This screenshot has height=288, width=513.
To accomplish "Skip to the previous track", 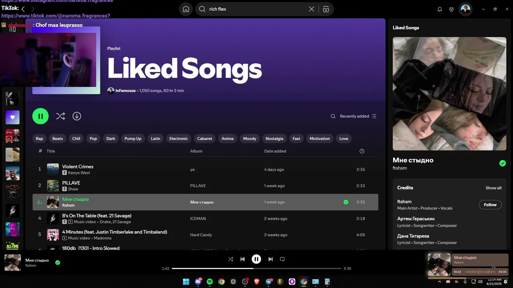I will (242, 259).
